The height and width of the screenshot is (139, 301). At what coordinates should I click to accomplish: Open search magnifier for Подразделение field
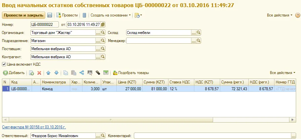[x=103, y=41]
